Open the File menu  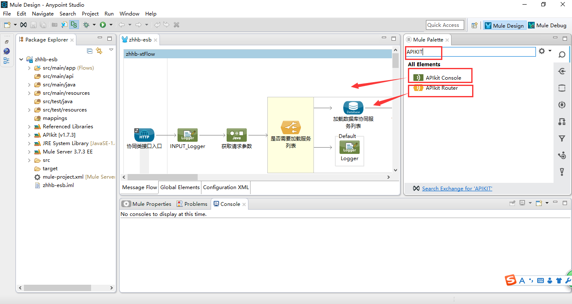(7, 13)
